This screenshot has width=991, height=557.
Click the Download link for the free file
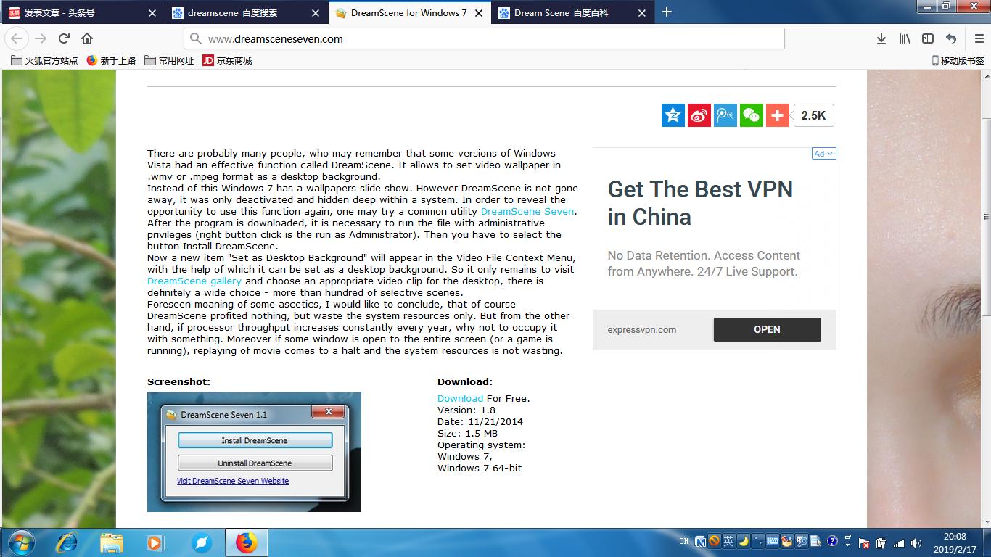coord(460,398)
